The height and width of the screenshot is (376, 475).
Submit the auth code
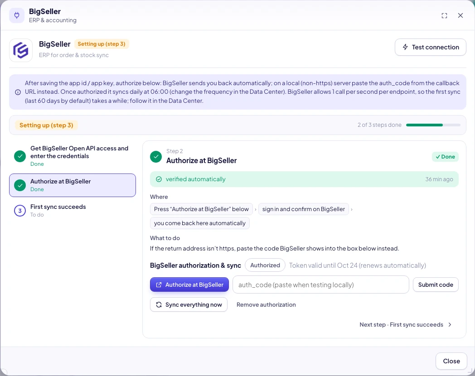point(435,284)
